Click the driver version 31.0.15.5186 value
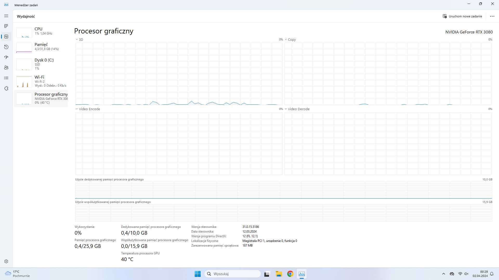Image resolution: width=499 pixels, height=280 pixels. click(251, 227)
